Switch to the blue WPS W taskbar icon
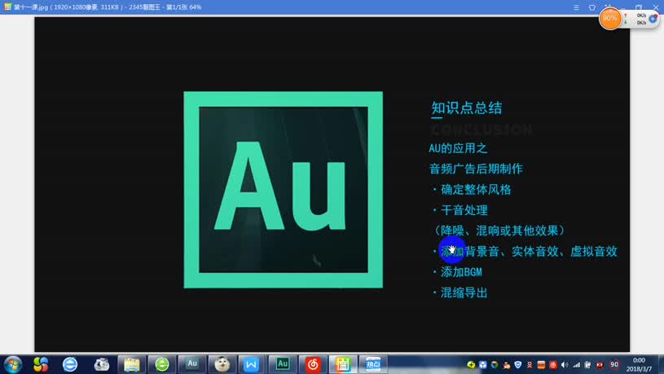 pyautogui.click(x=252, y=364)
